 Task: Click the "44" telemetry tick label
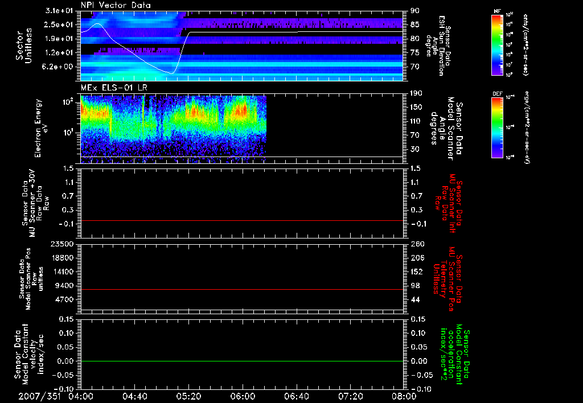415,299
